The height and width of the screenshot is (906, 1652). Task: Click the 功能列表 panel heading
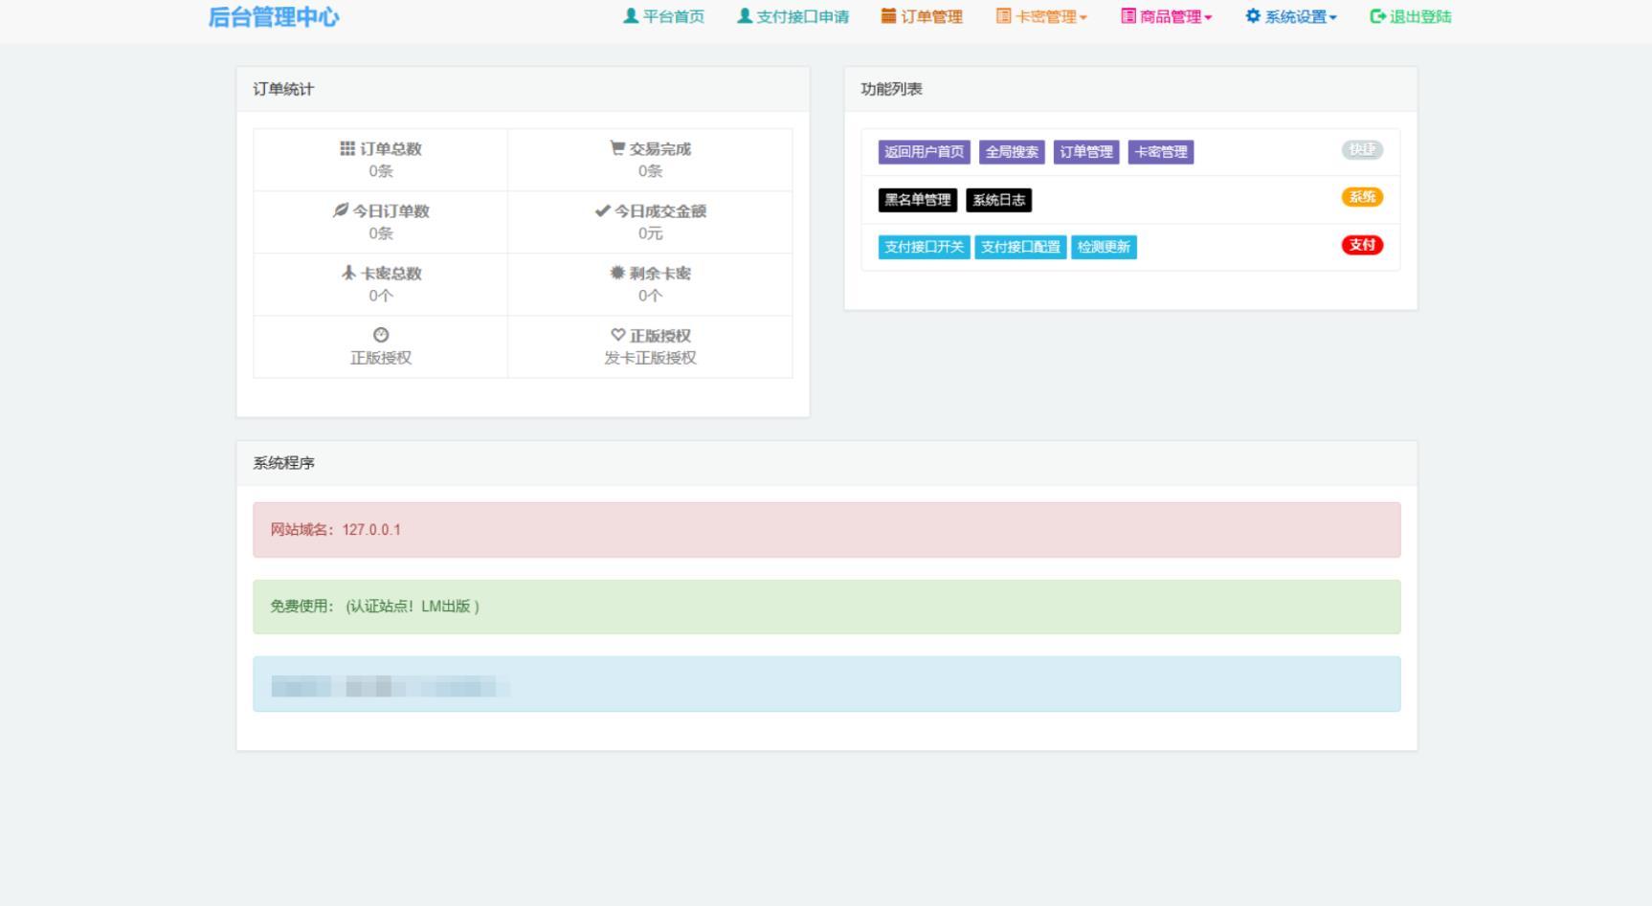[x=891, y=89]
